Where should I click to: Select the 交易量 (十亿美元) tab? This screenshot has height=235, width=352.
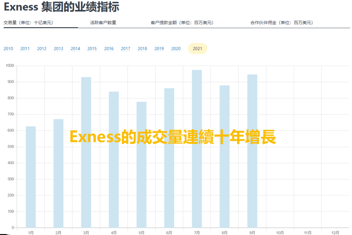click(28, 23)
